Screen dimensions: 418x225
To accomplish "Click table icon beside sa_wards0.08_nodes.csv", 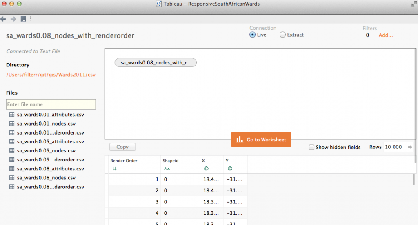I will [x=12, y=178].
